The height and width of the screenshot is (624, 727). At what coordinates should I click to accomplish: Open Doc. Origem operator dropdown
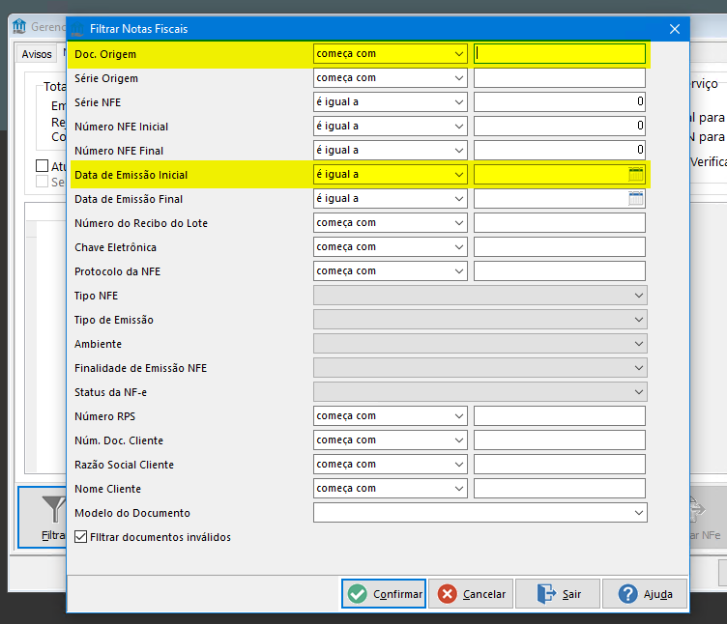tap(390, 54)
